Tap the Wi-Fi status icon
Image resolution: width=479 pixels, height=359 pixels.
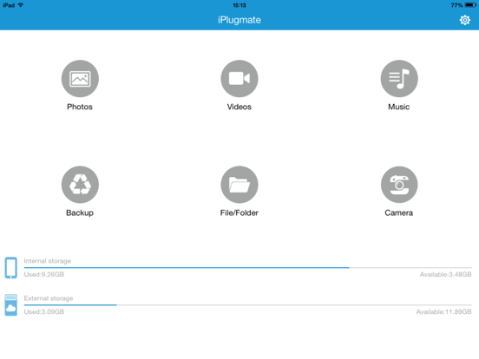click(x=21, y=5)
